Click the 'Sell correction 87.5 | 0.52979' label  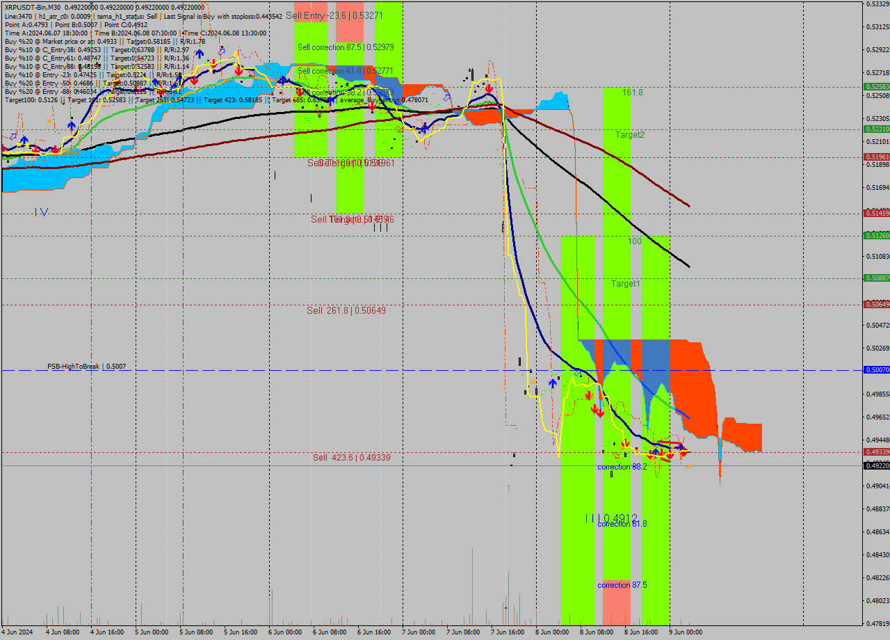[346, 47]
